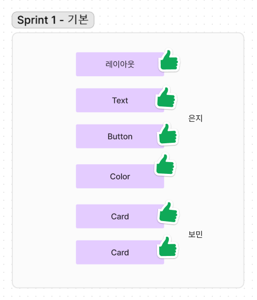
Task: Click the word 기본 in the section title
Action: [78, 19]
